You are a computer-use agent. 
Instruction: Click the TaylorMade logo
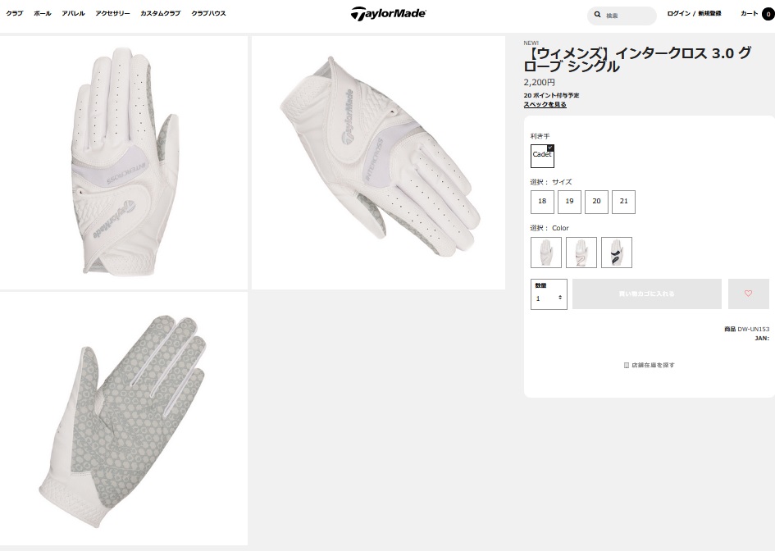(x=388, y=13)
